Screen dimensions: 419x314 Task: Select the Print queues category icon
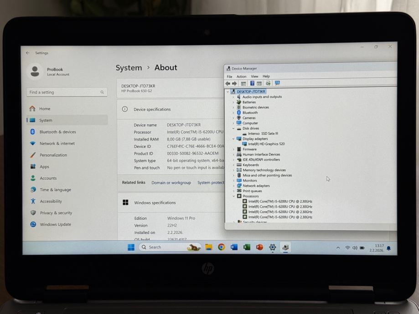click(x=239, y=191)
